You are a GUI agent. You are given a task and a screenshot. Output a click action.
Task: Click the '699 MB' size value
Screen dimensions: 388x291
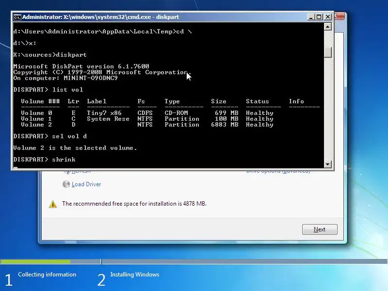coord(226,113)
